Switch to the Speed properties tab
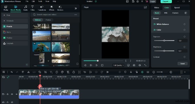Screen dimensions: 195x104 click(x=177, y=8)
